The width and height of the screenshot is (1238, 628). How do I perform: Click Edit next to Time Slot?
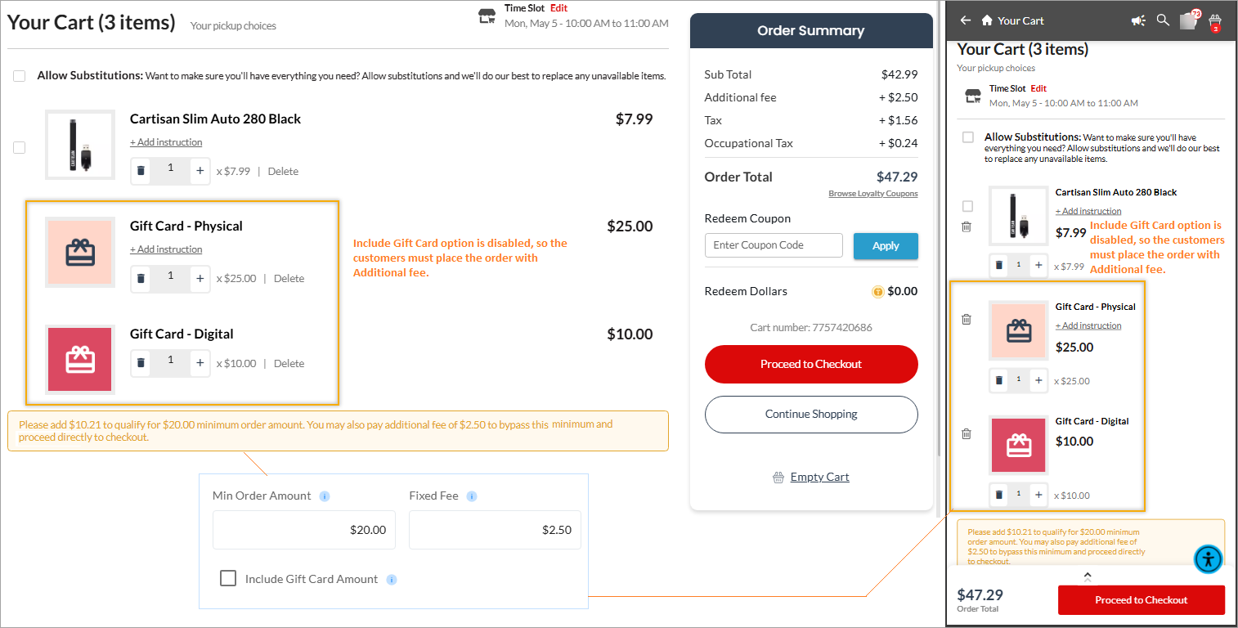click(x=558, y=8)
